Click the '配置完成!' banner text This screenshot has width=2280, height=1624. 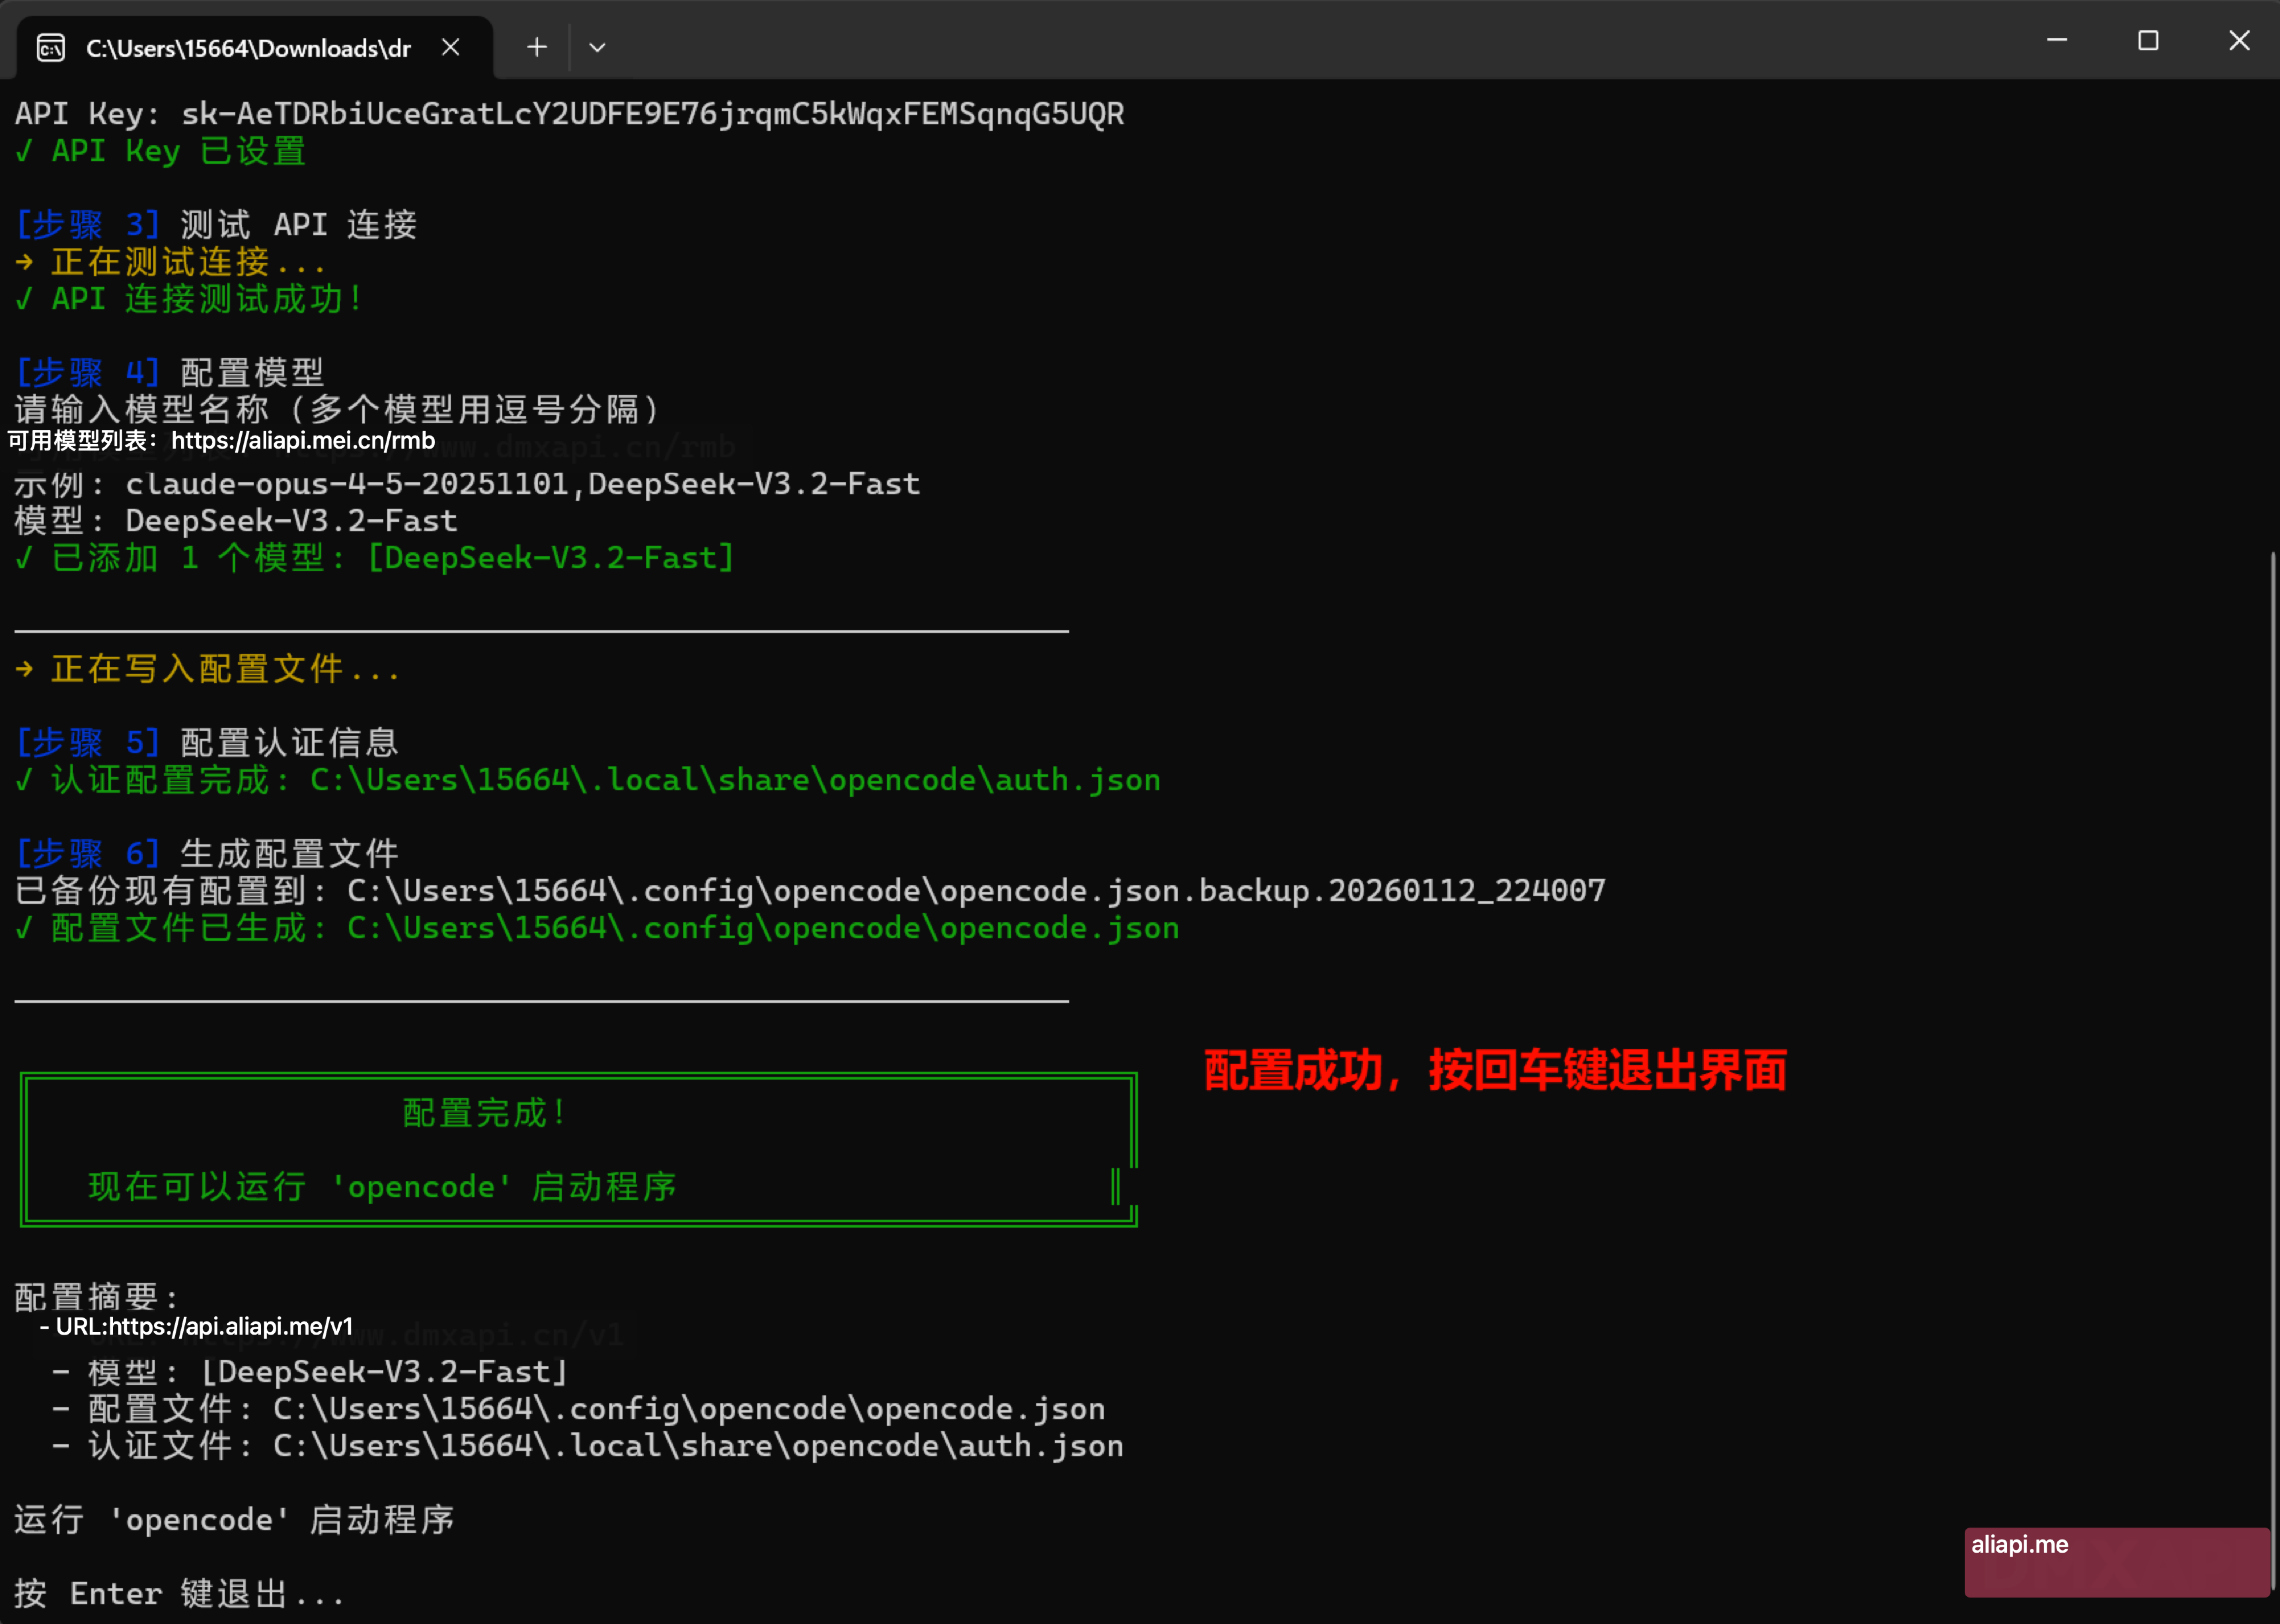485,1113
